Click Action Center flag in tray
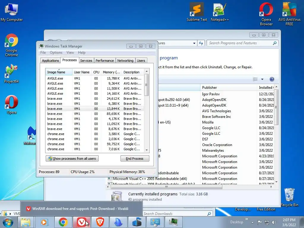304x228 pixels. (259, 222)
